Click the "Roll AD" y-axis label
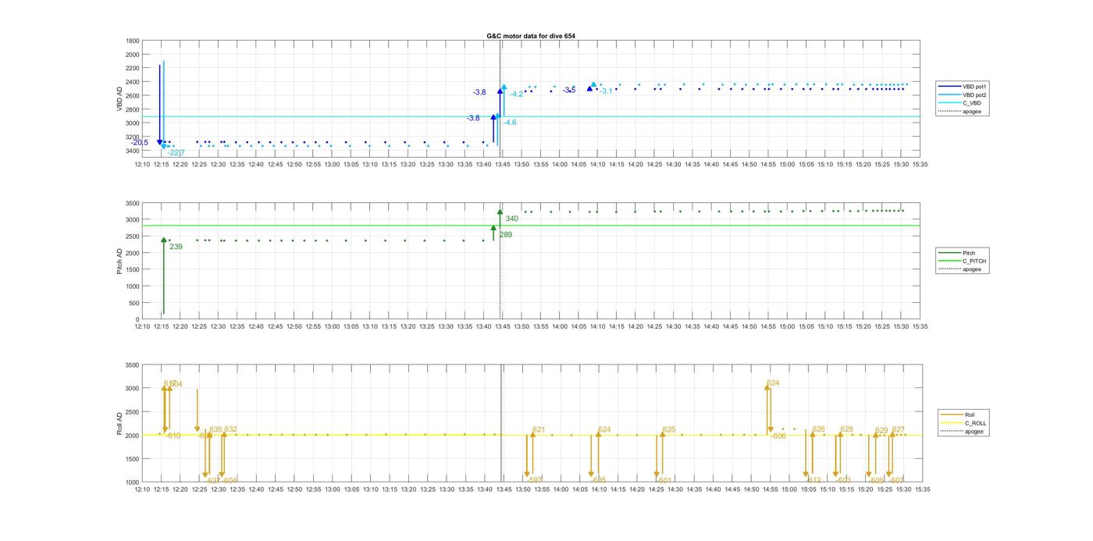 (120, 424)
